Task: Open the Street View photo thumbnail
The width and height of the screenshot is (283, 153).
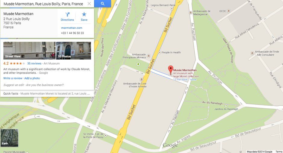Action: pyautogui.click(x=30, y=50)
